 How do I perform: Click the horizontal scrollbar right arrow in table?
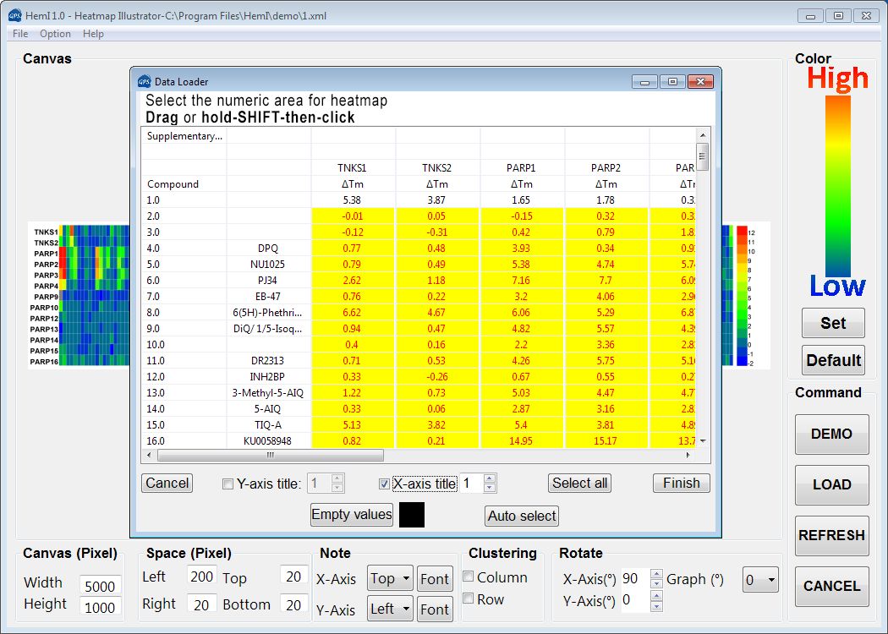point(688,456)
